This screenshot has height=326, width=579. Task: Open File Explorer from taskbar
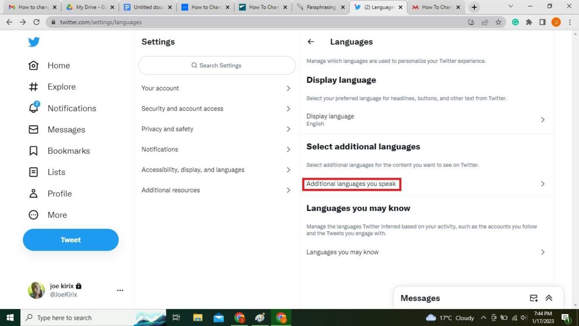coord(197,317)
